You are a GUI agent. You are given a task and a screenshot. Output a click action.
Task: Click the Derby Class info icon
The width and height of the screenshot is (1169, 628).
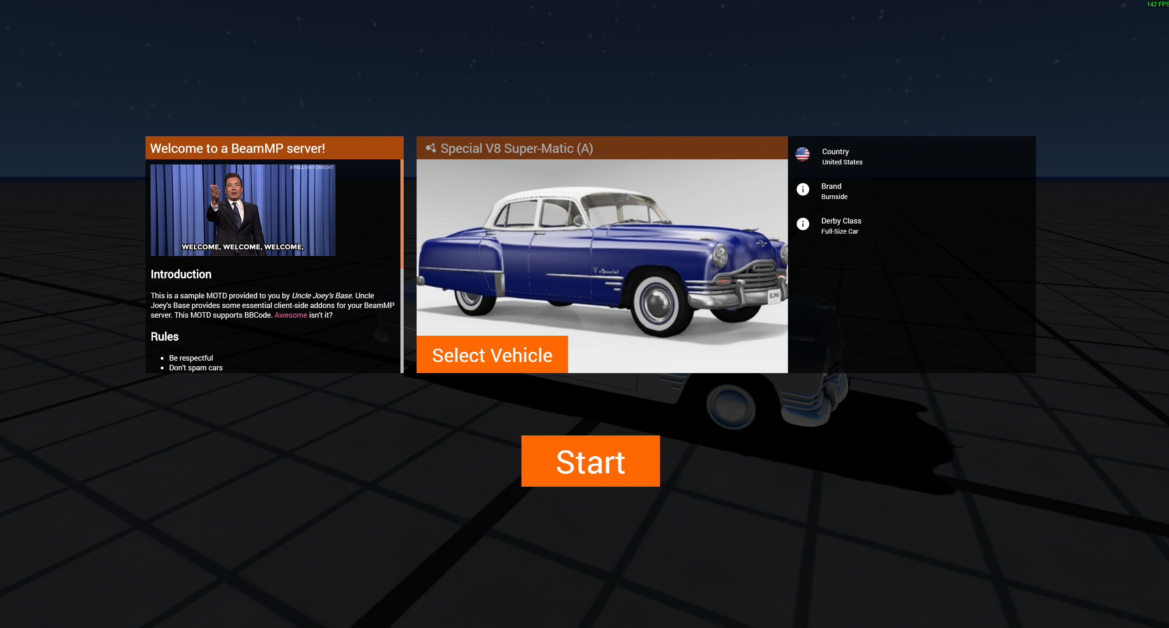click(803, 224)
